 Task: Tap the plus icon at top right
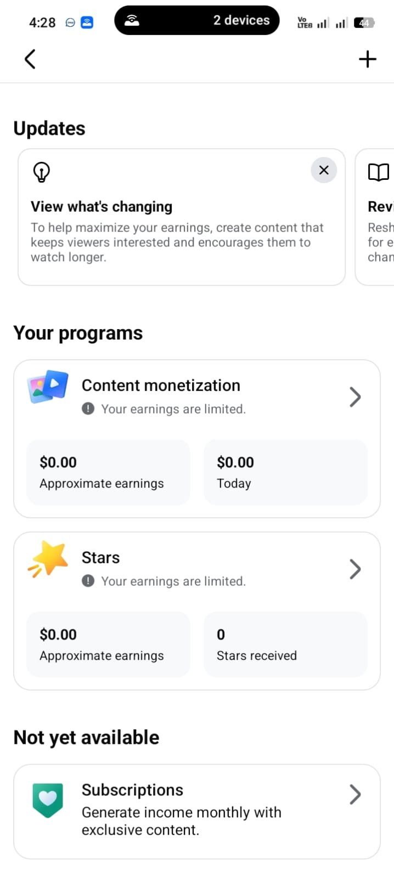pyautogui.click(x=368, y=59)
